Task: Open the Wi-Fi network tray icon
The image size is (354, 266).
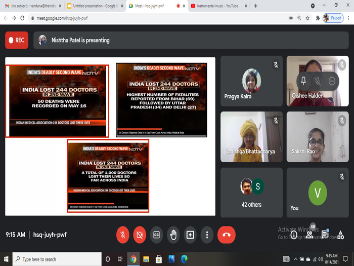Action: 315,259
